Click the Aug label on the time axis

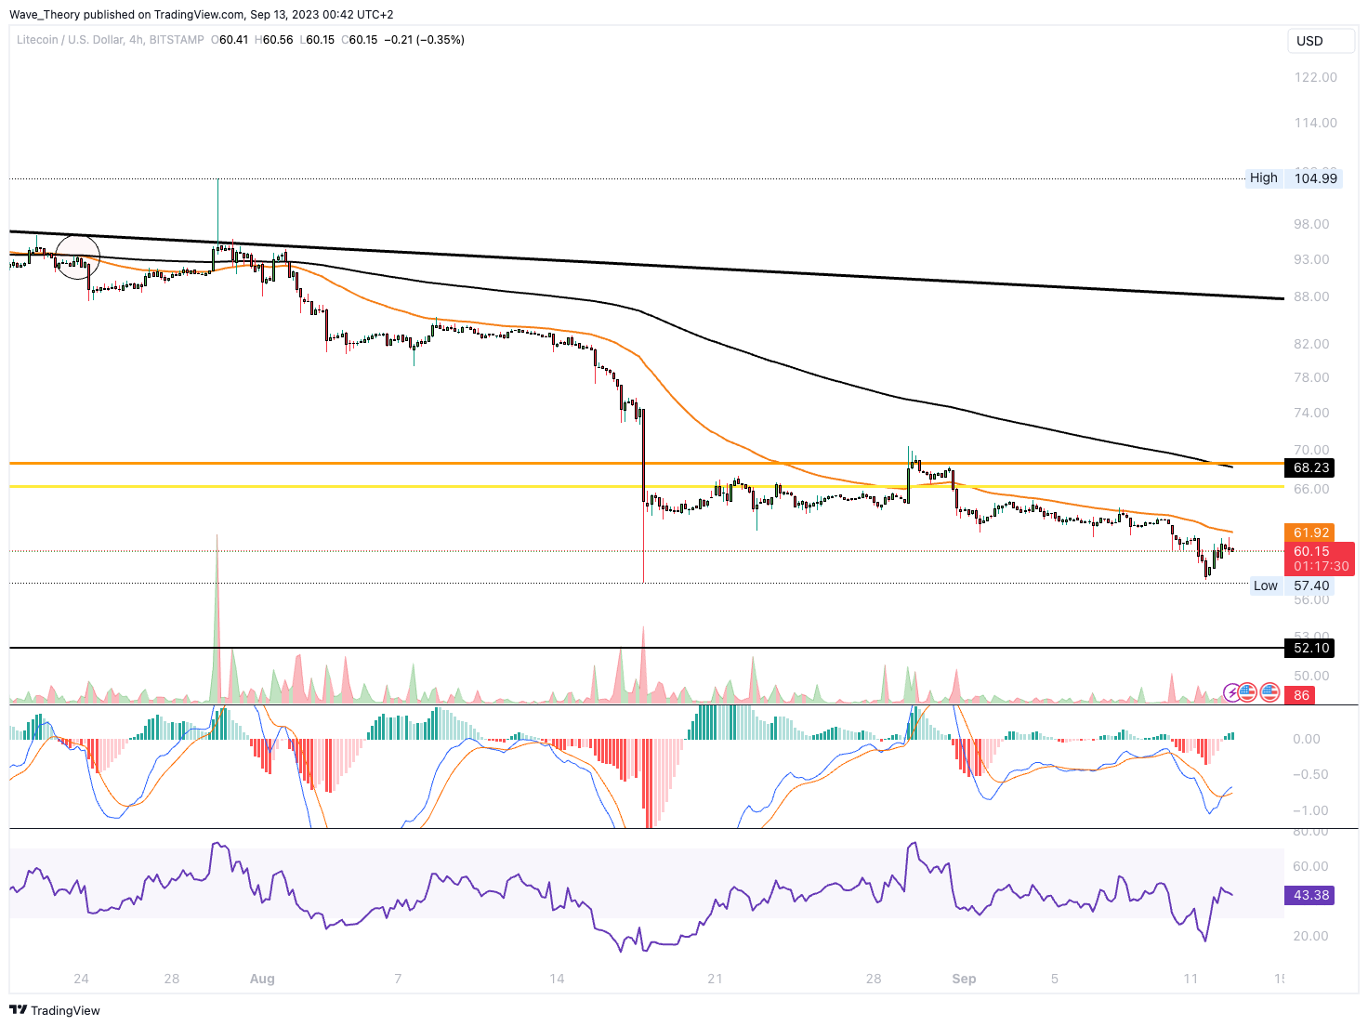(262, 979)
